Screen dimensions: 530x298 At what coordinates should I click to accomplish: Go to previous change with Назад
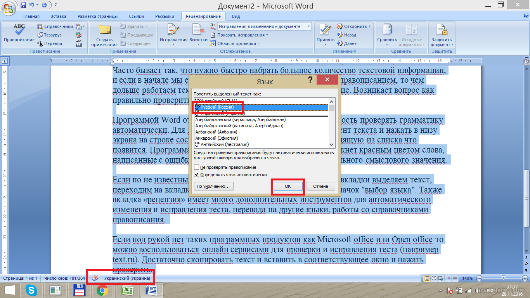click(347, 35)
